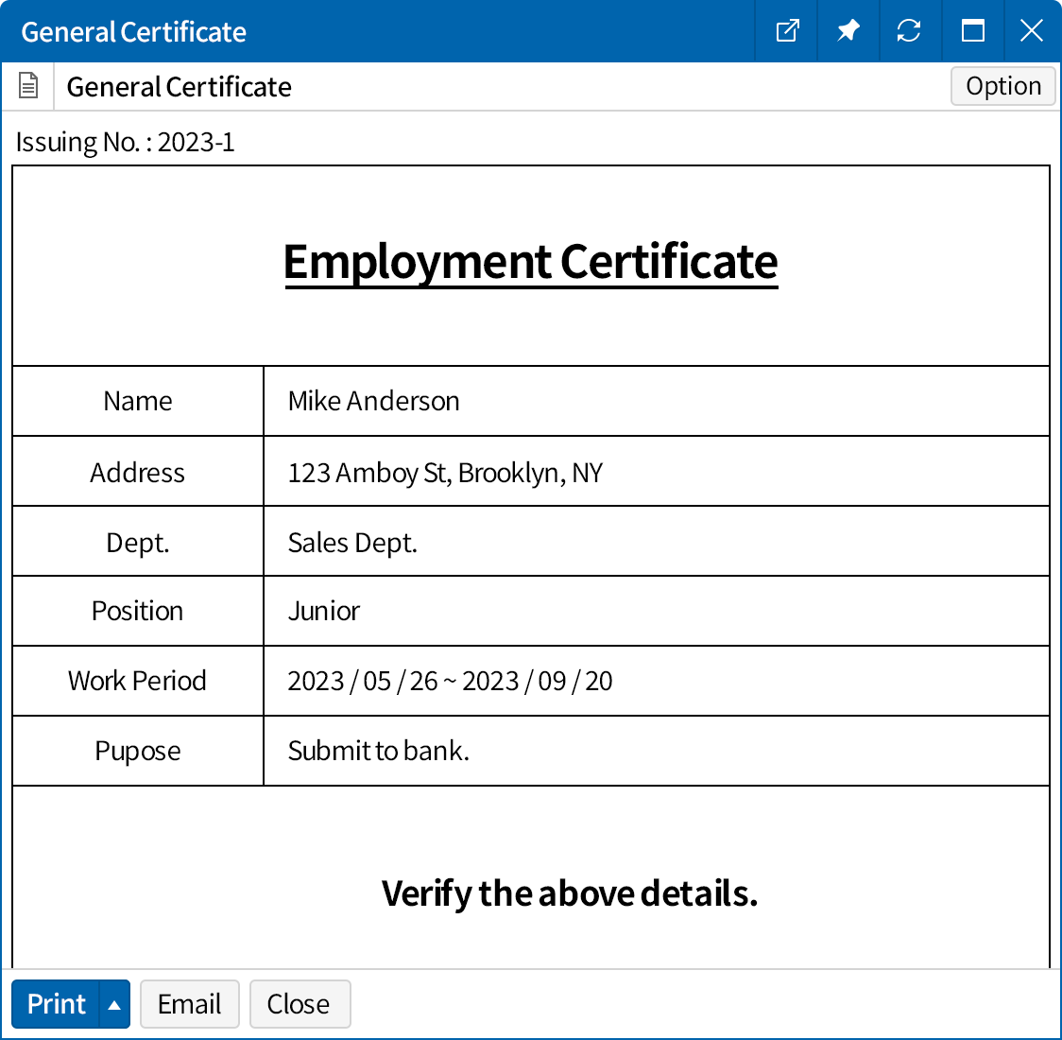Refresh the certificate contents
Viewport: 1062px width, 1040px height.
tap(909, 30)
